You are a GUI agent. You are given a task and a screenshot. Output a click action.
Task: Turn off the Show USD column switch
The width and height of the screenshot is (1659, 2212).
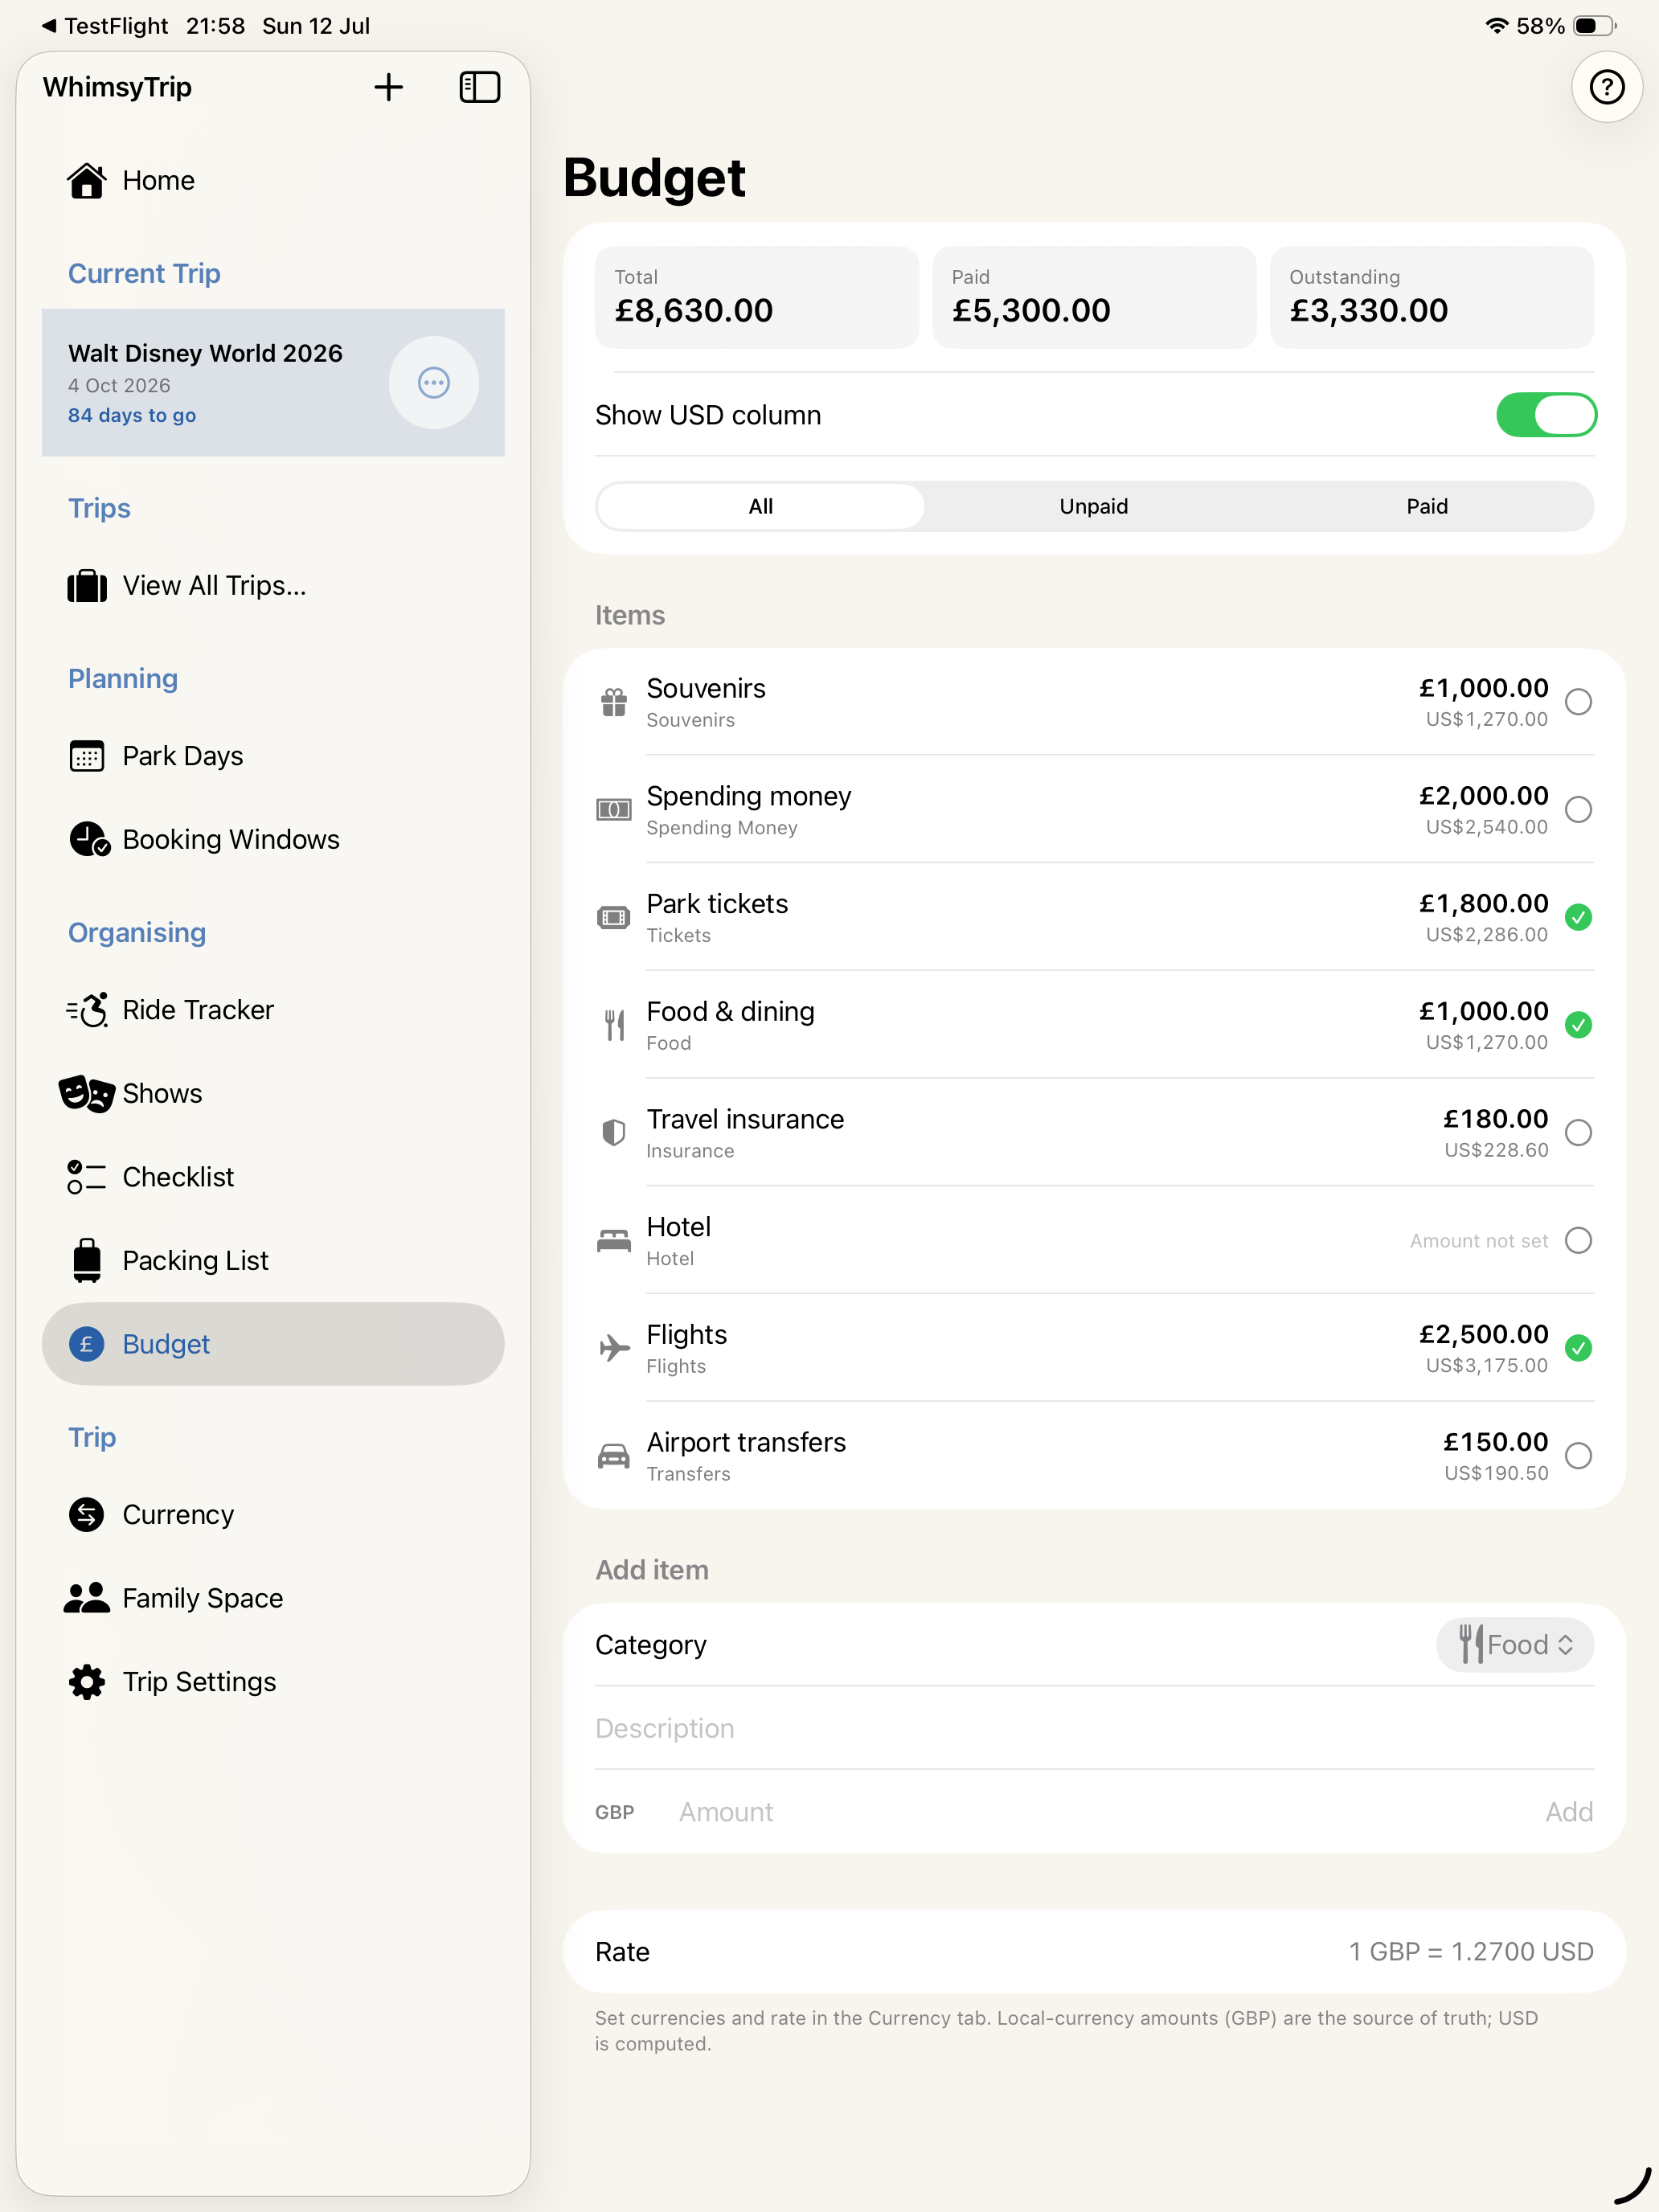coord(1546,415)
